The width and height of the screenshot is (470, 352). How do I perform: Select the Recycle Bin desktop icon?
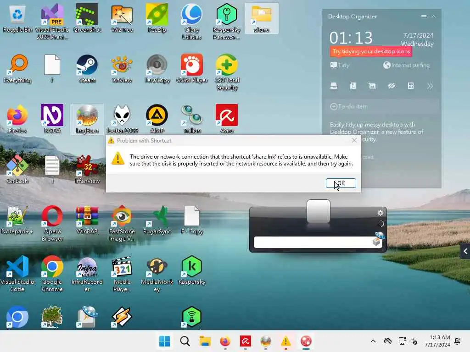(x=17, y=18)
